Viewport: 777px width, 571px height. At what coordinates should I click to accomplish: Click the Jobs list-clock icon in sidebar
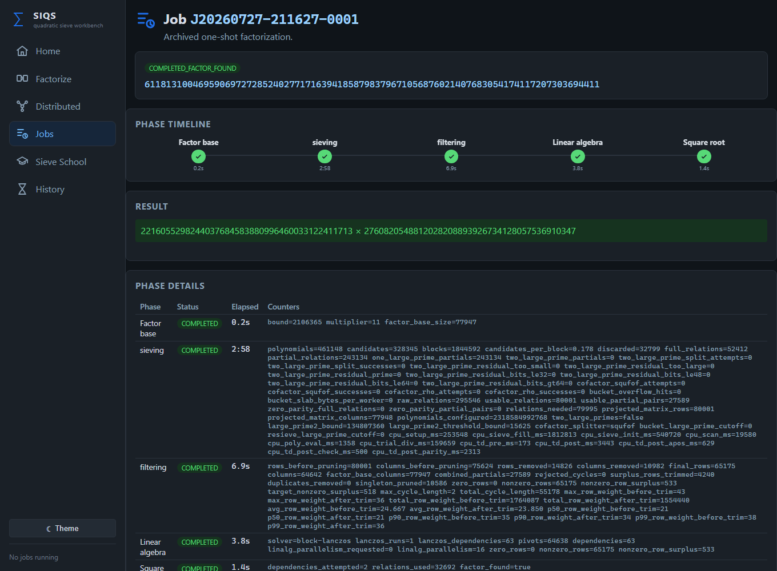tap(22, 134)
